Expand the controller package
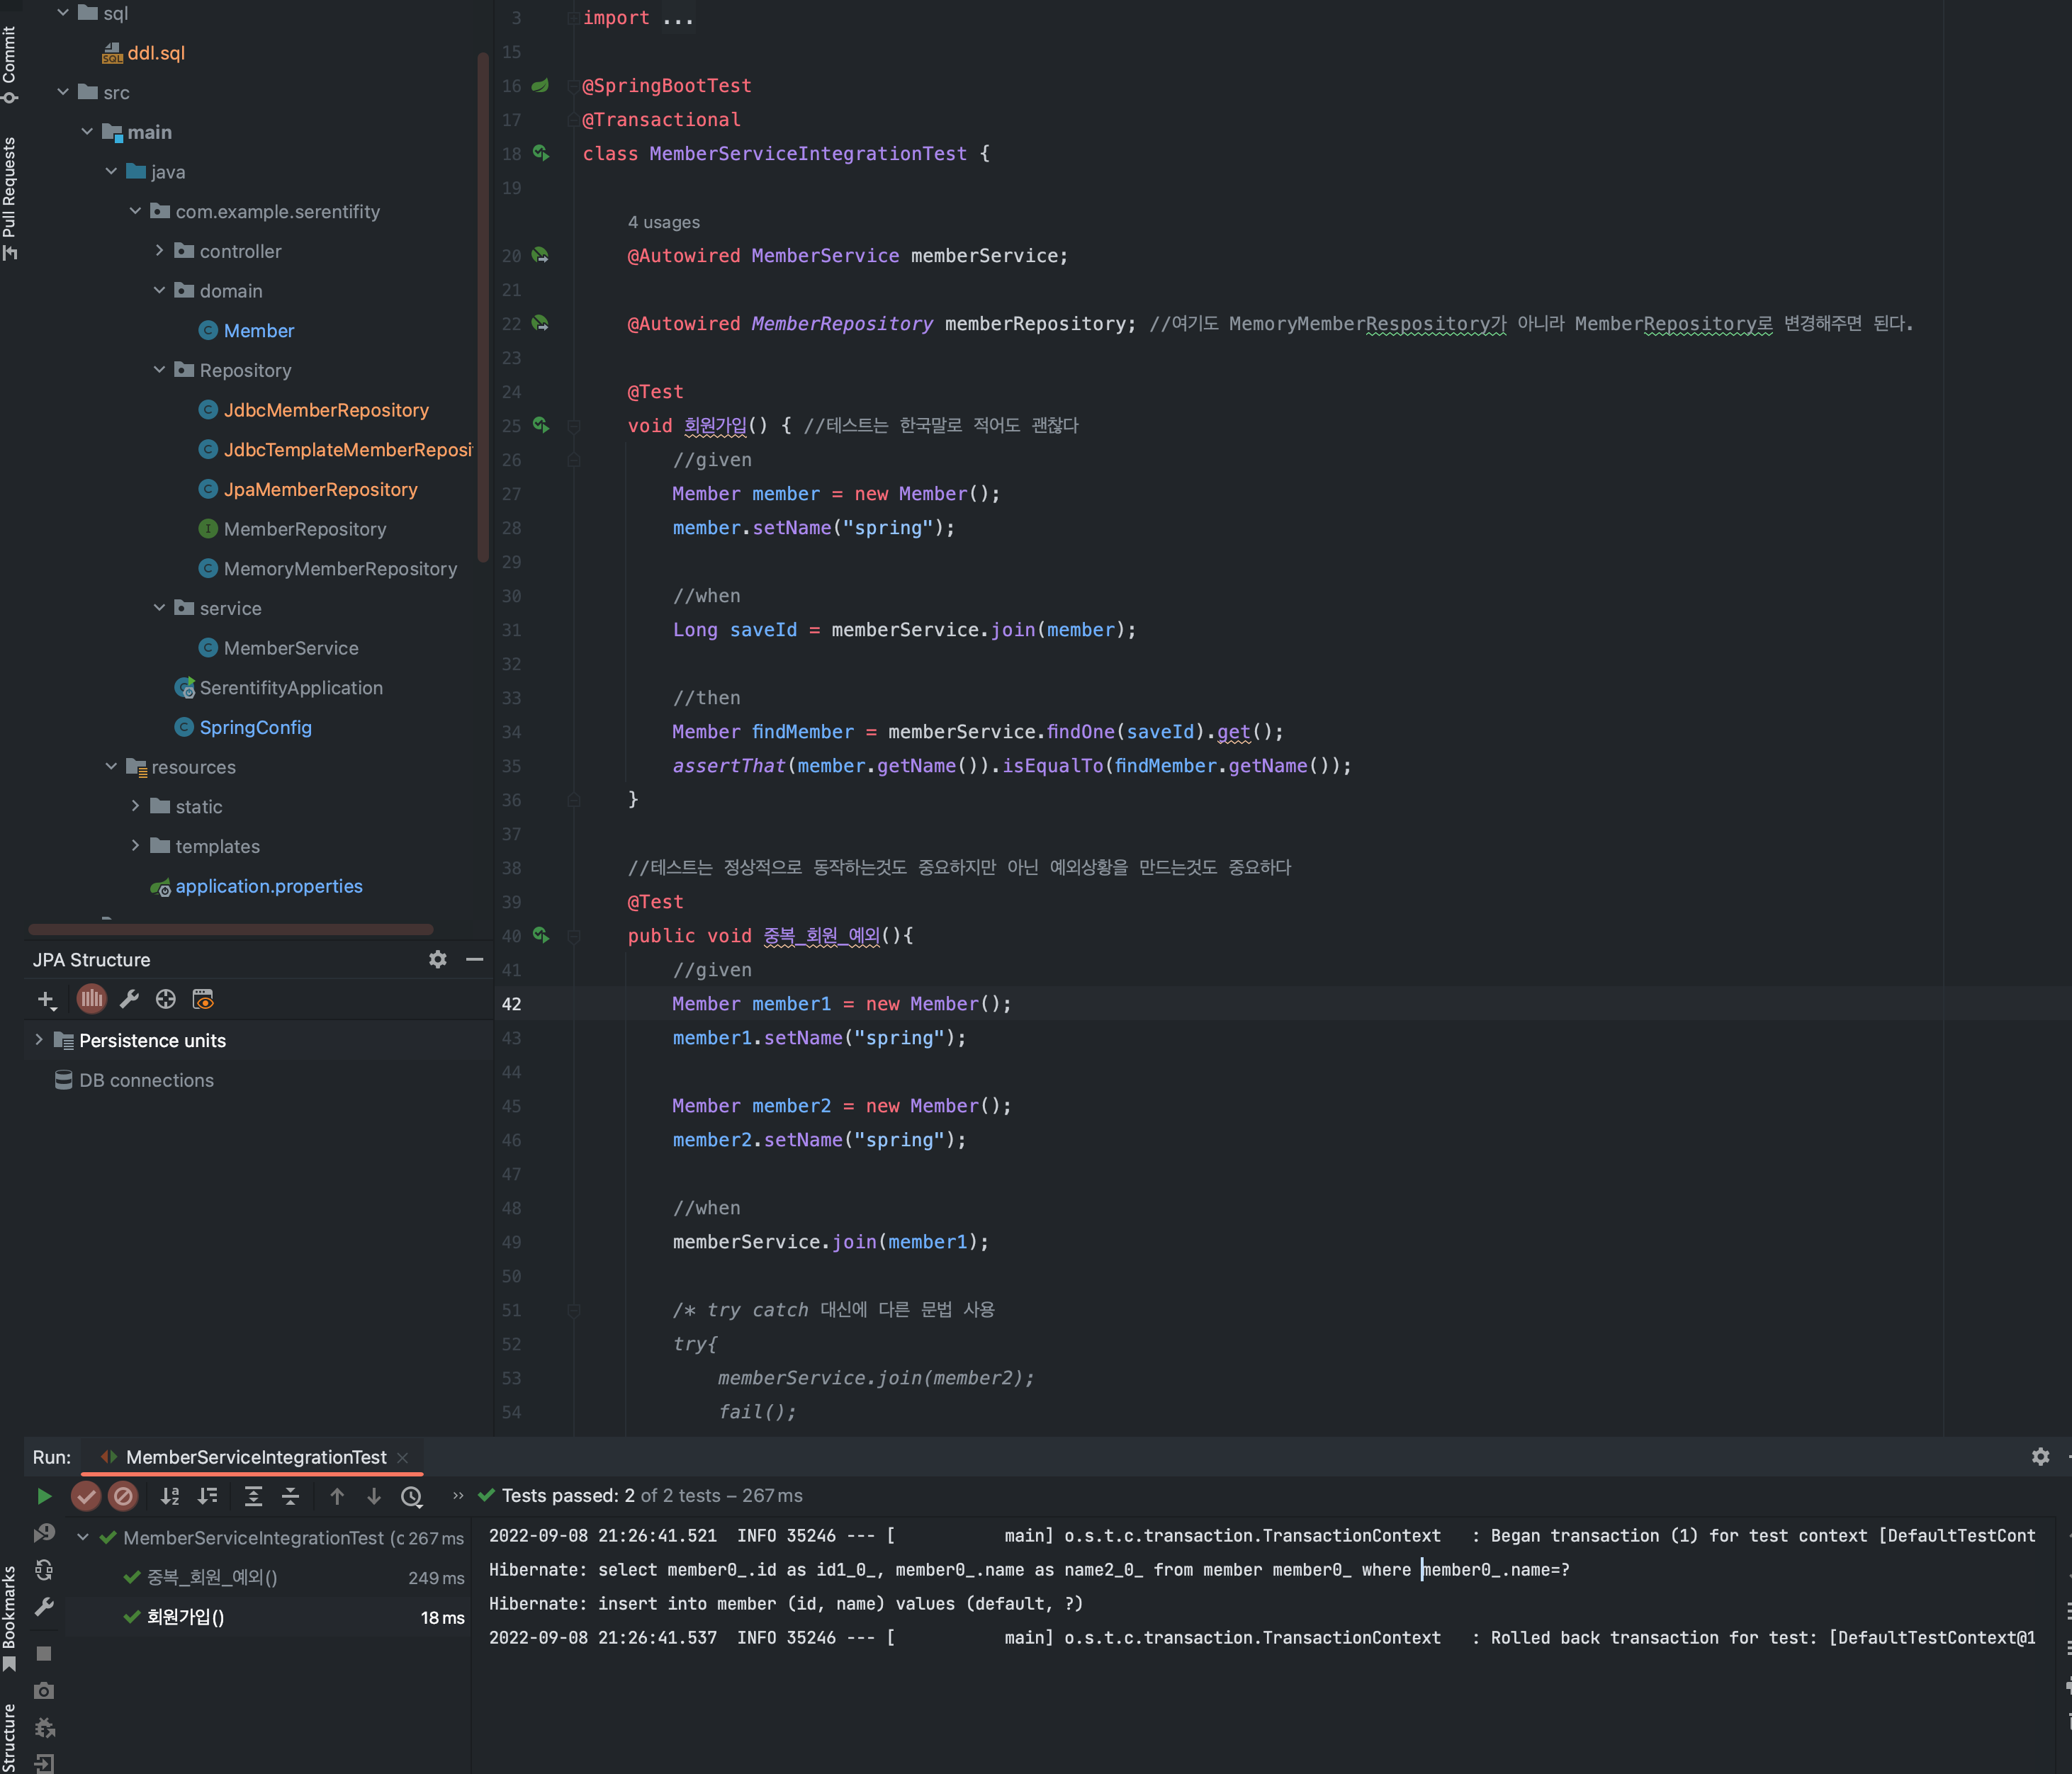Screen dimensions: 2072x1774 tap(159, 251)
